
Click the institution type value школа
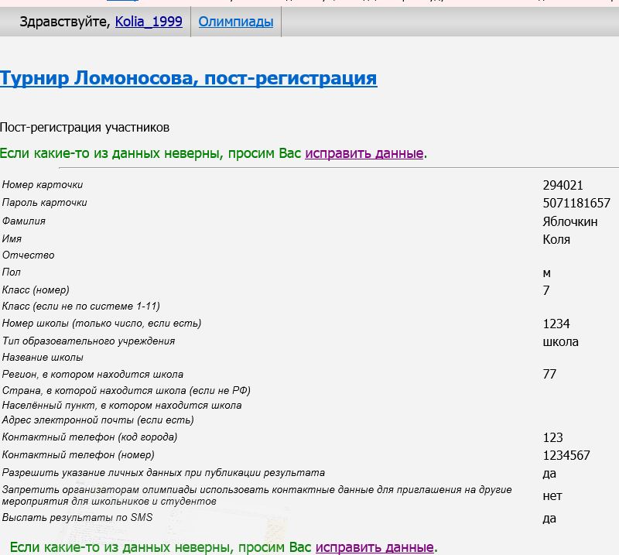[560, 341]
